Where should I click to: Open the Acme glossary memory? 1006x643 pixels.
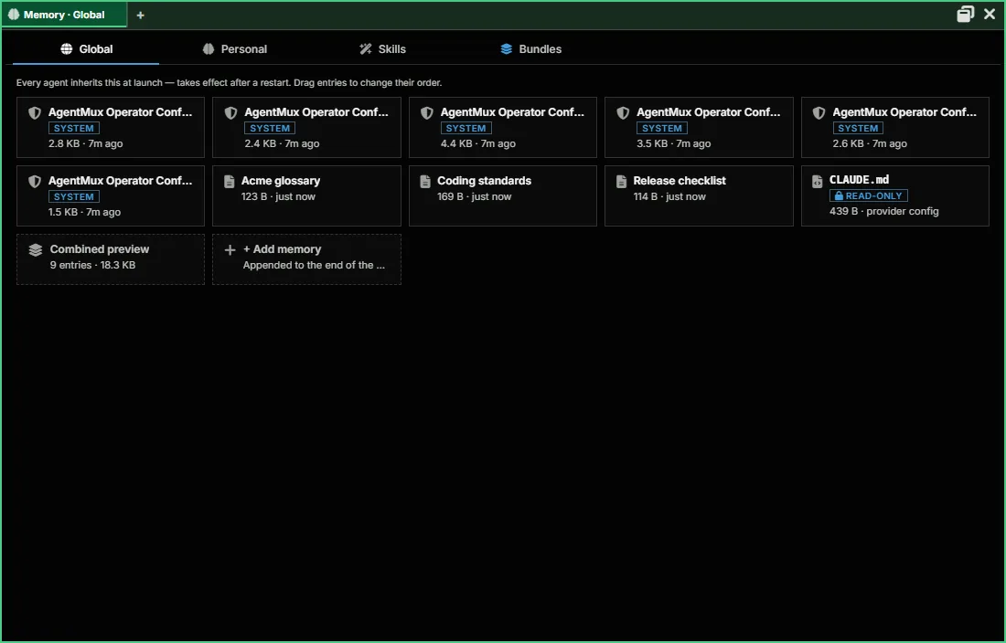[306, 196]
